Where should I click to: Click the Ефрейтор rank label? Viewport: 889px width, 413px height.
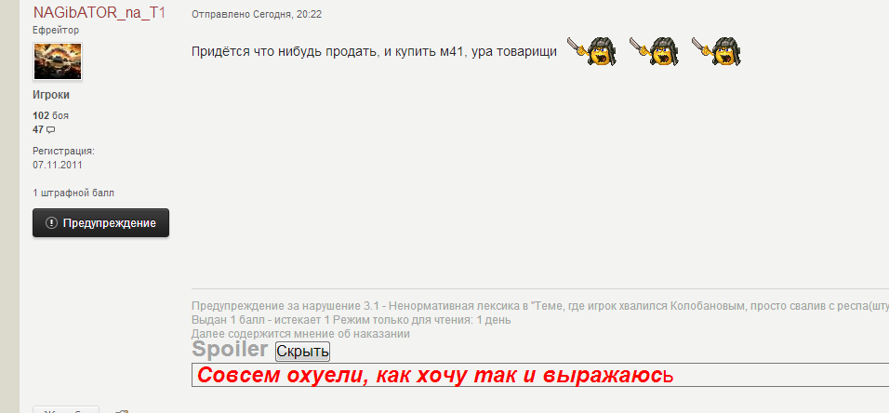tap(56, 30)
